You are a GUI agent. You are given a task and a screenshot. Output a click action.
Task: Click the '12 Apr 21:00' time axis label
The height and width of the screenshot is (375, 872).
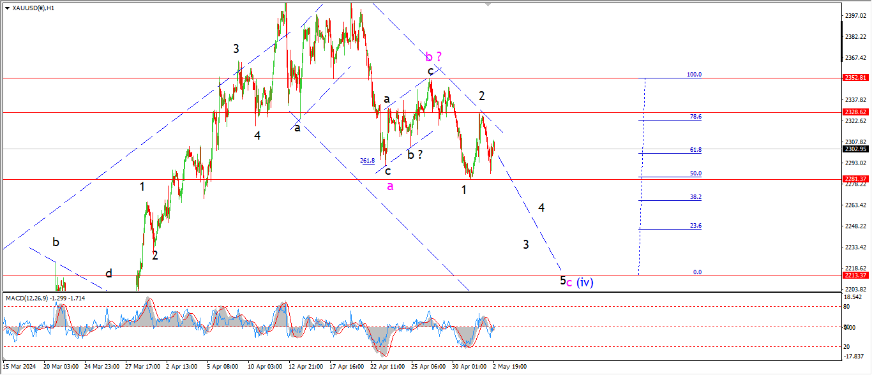306,367
